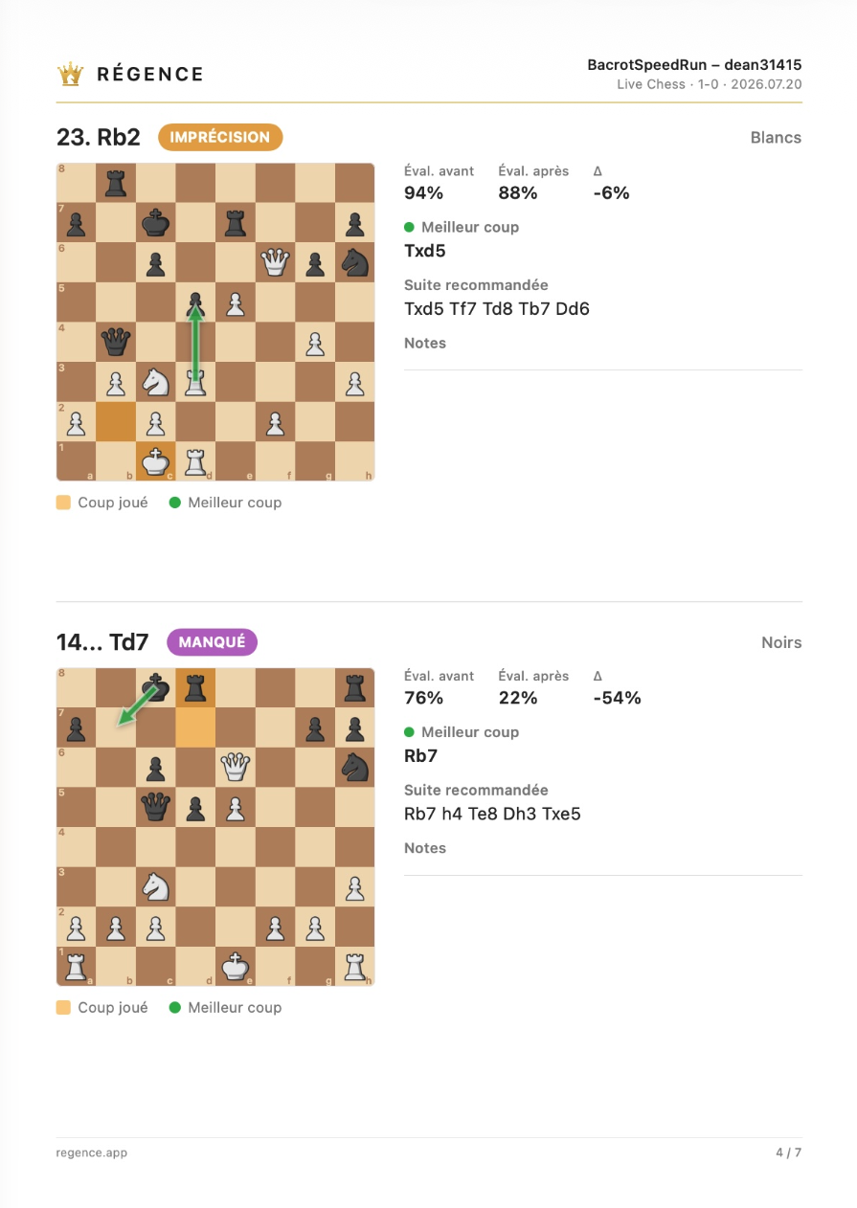
Task: Select the black queen on c5, bottom board
Action: [x=155, y=807]
